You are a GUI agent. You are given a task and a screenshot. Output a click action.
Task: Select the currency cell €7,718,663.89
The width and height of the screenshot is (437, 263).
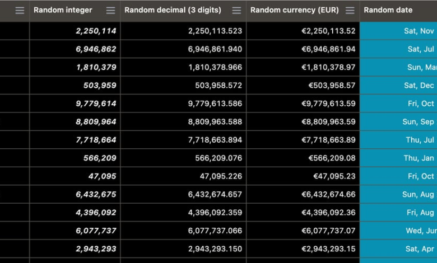(x=303, y=140)
